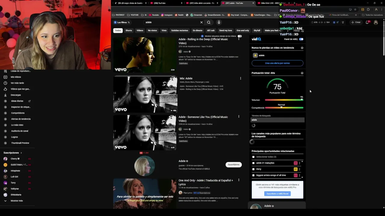Click the search magnifier icon
The image size is (385, 216).
coord(209,22)
